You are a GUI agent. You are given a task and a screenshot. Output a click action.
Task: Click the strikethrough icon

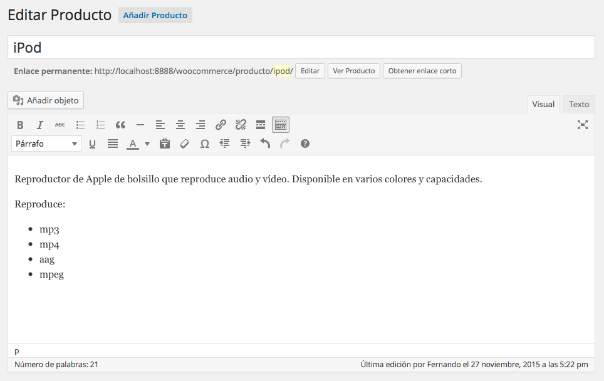tap(60, 125)
